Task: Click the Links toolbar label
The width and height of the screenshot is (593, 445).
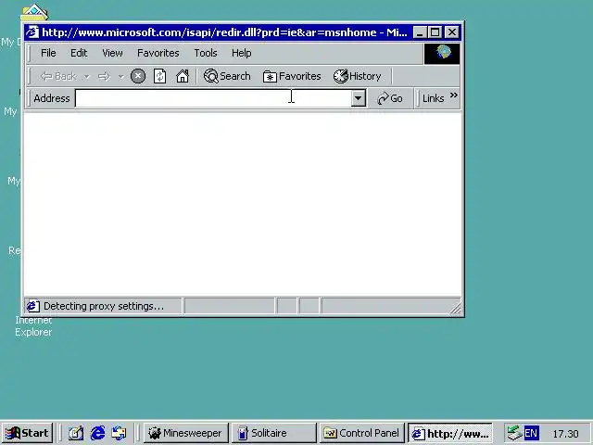Action: (x=434, y=99)
